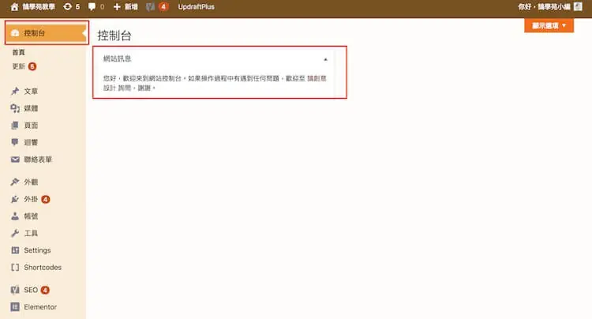Open the 帳號 users menu
The width and height of the screenshot is (592, 319).
click(31, 216)
